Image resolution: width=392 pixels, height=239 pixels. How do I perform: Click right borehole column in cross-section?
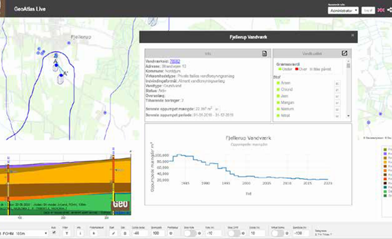[113, 185]
